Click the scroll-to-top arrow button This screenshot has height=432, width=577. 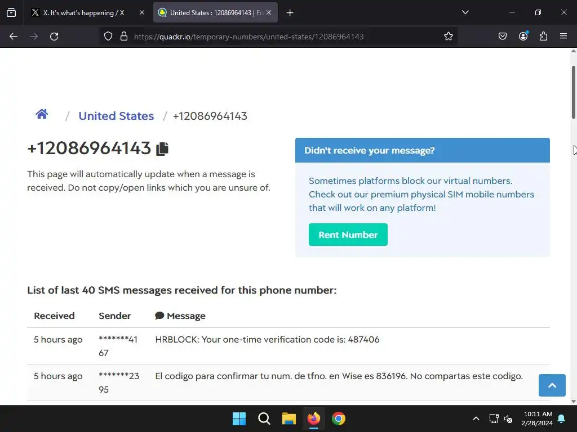(x=552, y=385)
